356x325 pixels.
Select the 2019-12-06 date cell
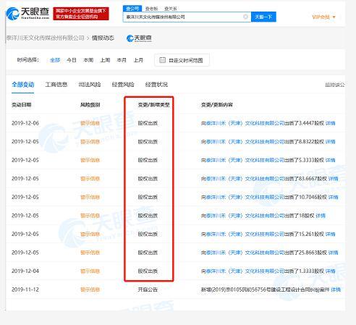(x=25, y=123)
